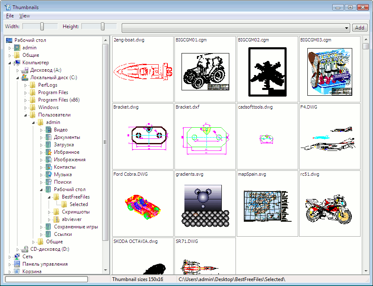Click the Компьютер computer icon
373x286 pixels.
pos(17,63)
